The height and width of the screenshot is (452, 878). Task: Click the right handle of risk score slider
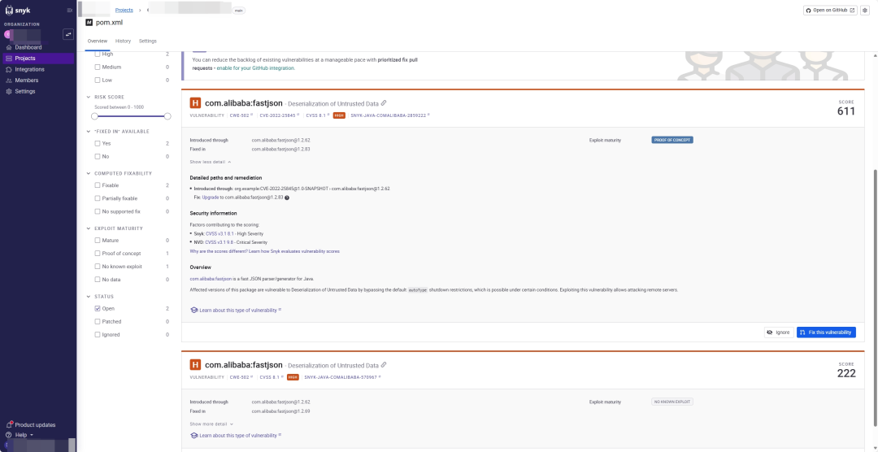point(167,116)
